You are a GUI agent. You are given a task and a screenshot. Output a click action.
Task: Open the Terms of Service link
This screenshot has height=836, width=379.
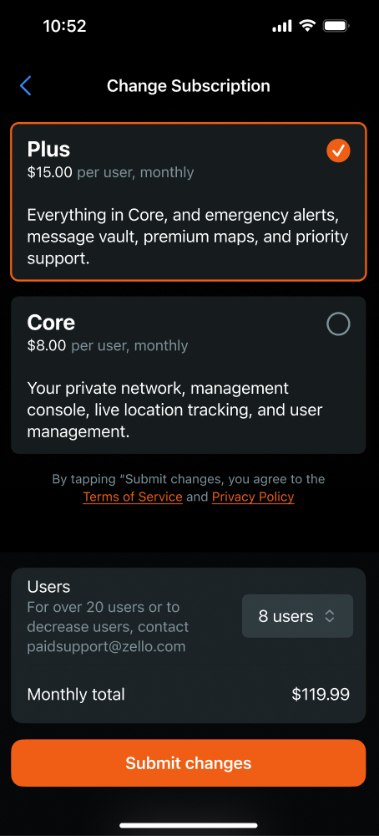pyautogui.click(x=133, y=497)
